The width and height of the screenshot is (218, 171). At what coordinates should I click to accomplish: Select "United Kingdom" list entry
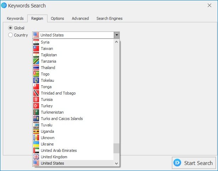[73, 157]
